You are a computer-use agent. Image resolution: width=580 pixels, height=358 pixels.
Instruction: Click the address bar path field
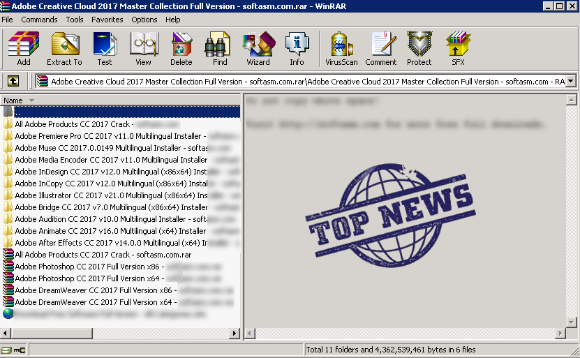click(x=305, y=81)
